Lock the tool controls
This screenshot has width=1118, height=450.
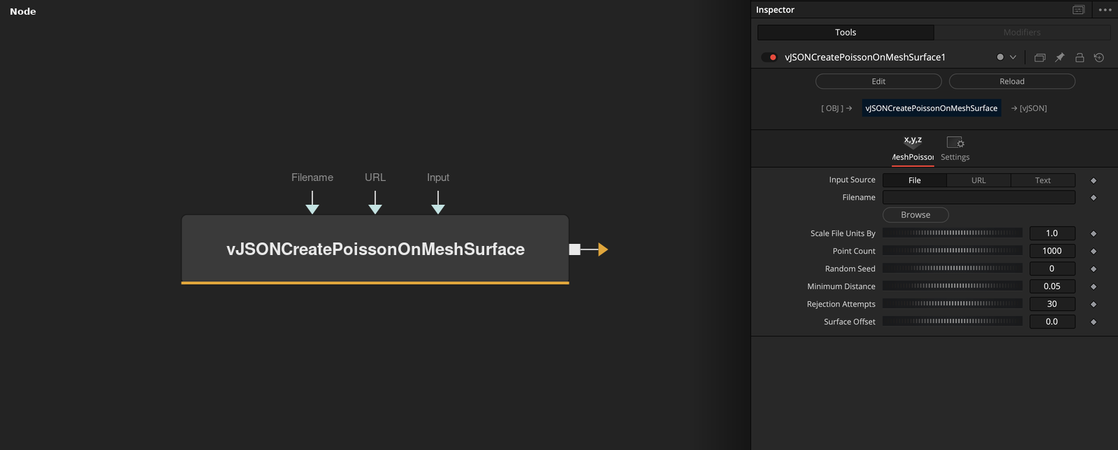pyautogui.click(x=1080, y=57)
